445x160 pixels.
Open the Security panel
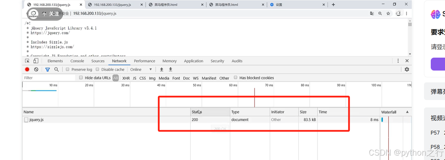tap(217, 61)
